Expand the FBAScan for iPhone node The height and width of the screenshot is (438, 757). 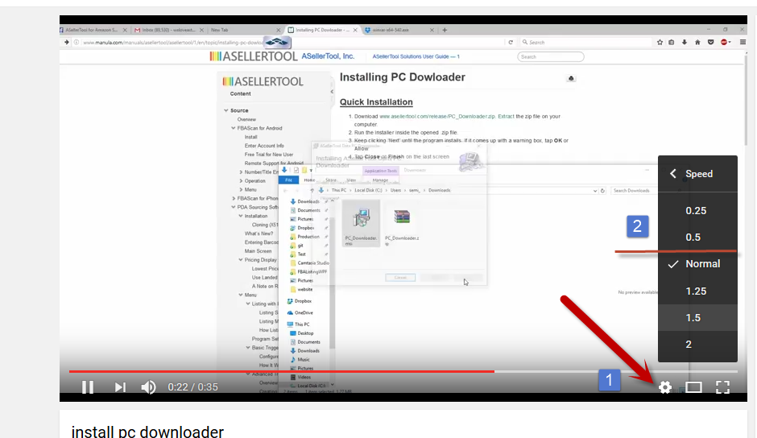[x=234, y=199]
